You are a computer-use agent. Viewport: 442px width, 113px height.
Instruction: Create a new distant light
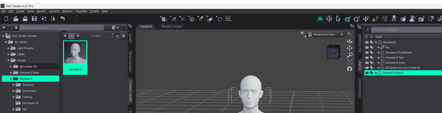172,19
